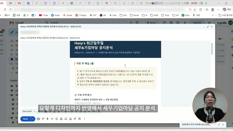Open the Gem bookmark

(x=113, y=15)
